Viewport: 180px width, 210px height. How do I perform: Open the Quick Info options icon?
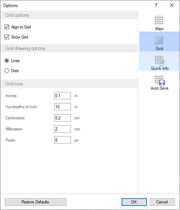click(159, 60)
